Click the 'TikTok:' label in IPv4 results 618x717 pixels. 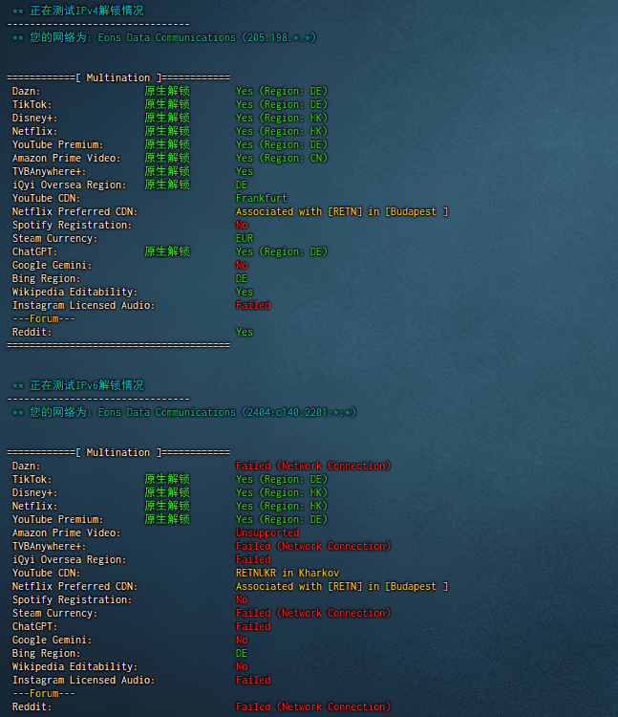32,105
